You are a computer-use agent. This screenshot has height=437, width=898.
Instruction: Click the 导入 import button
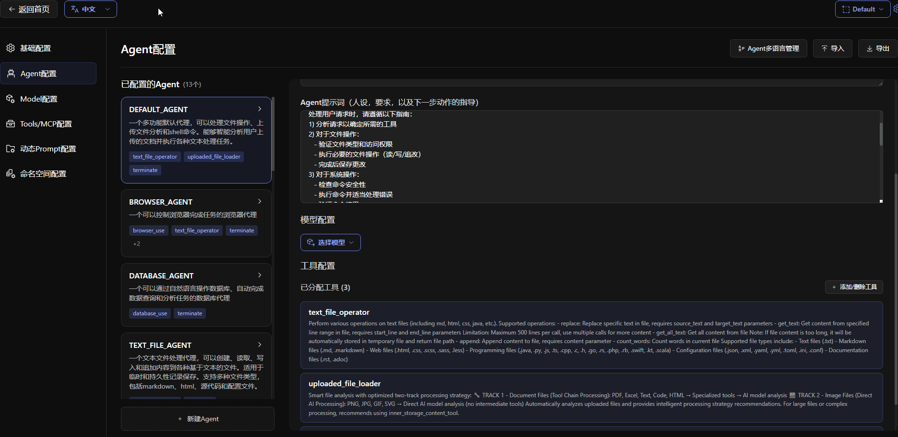point(832,48)
